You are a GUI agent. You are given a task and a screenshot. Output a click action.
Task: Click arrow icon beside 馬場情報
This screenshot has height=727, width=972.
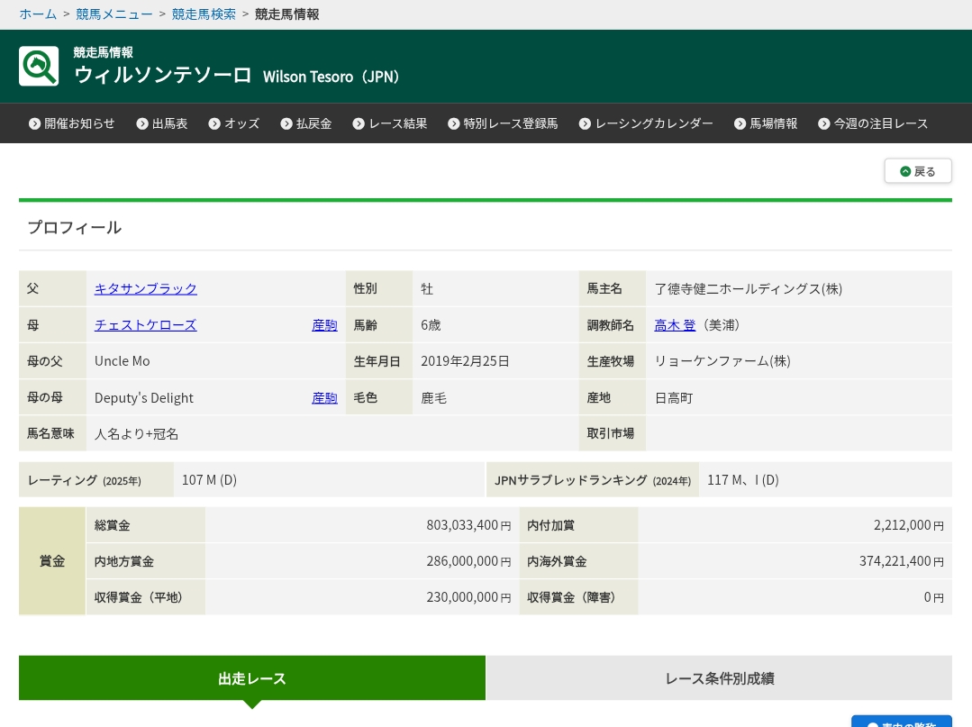click(740, 123)
